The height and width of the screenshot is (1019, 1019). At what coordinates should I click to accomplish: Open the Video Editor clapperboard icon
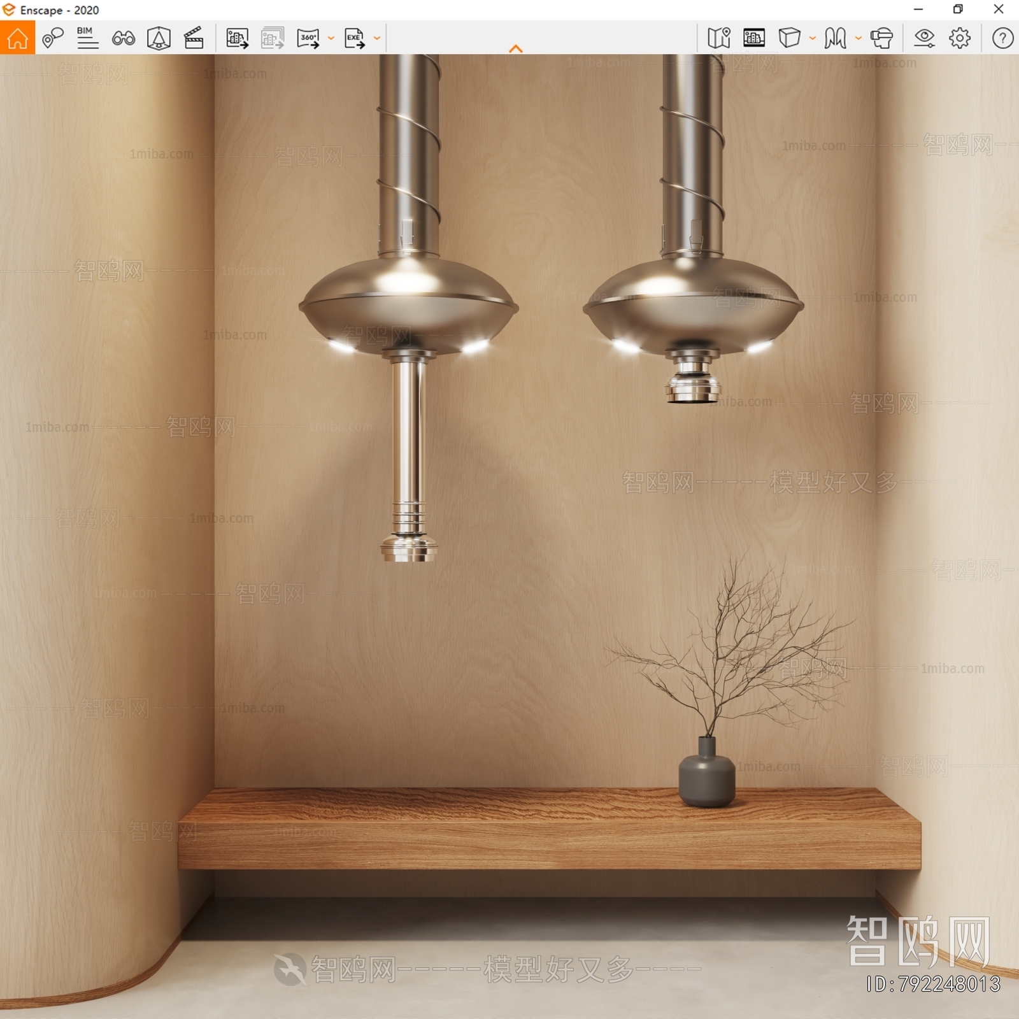(x=194, y=38)
